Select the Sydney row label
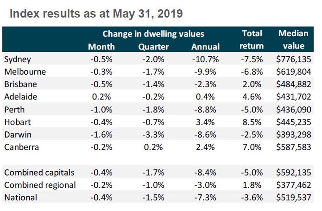Image resolution: width=322 pixels, height=211 pixels. tap(18, 59)
